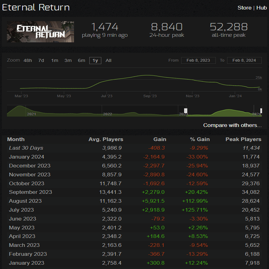Grab the left navigator range handle near 2023
This screenshot has width=269, height=269.
point(186,110)
